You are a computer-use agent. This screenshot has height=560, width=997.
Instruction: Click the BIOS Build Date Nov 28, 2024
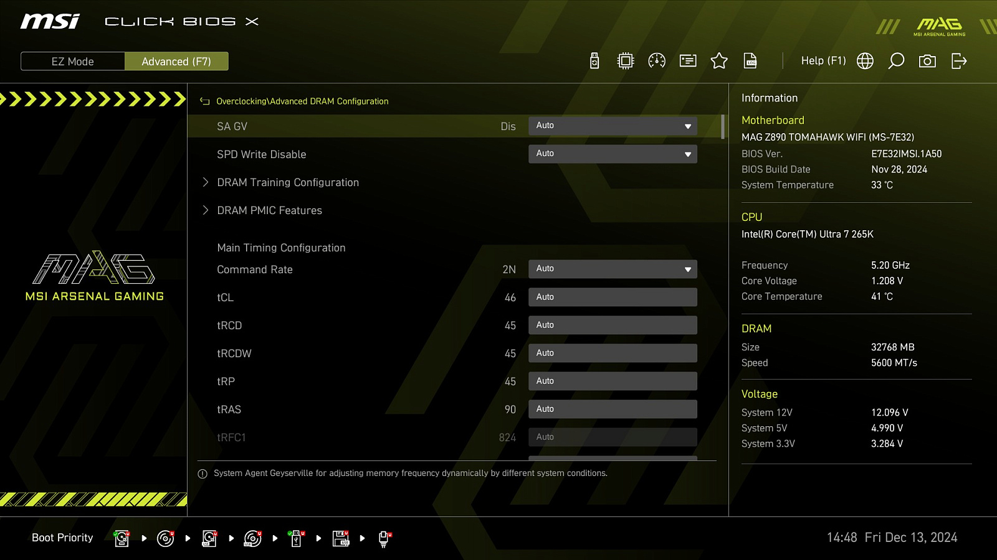click(x=899, y=169)
